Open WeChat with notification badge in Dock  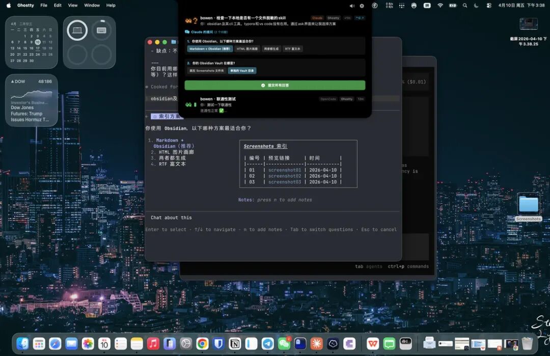284,344
